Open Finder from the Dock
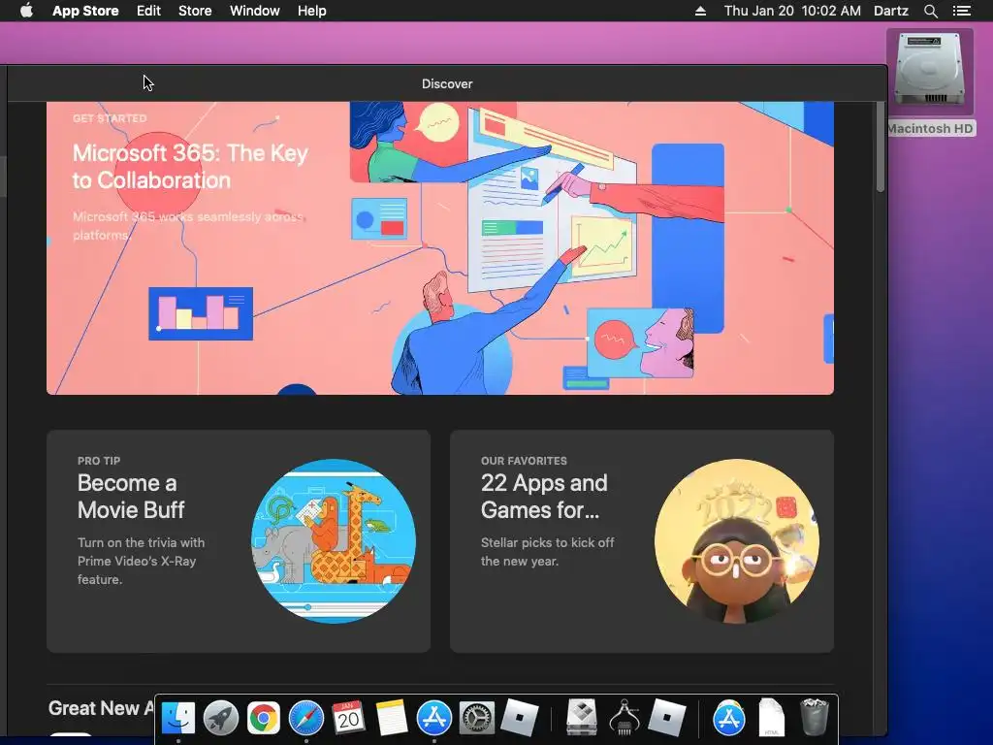Image resolution: width=993 pixels, height=745 pixels. (x=178, y=718)
